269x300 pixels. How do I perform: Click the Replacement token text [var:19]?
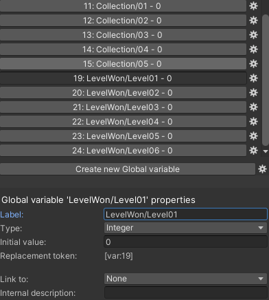pyautogui.click(x=119, y=256)
